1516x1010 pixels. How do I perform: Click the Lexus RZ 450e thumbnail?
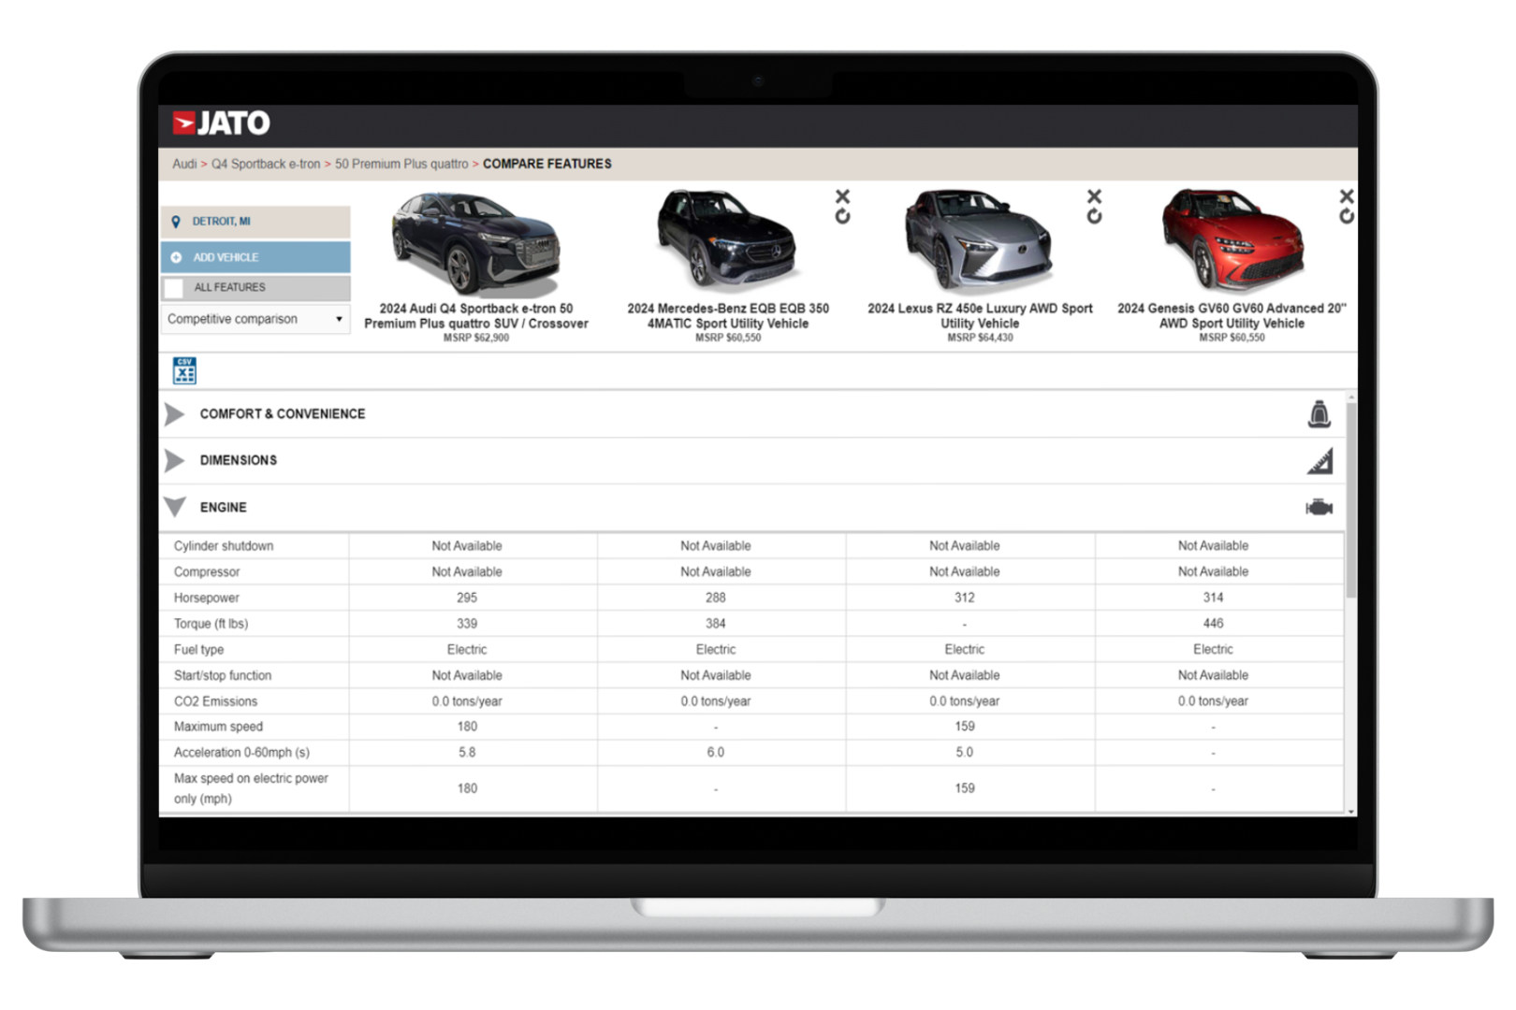click(978, 240)
